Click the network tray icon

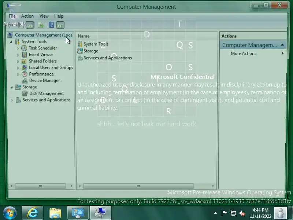[233, 213]
